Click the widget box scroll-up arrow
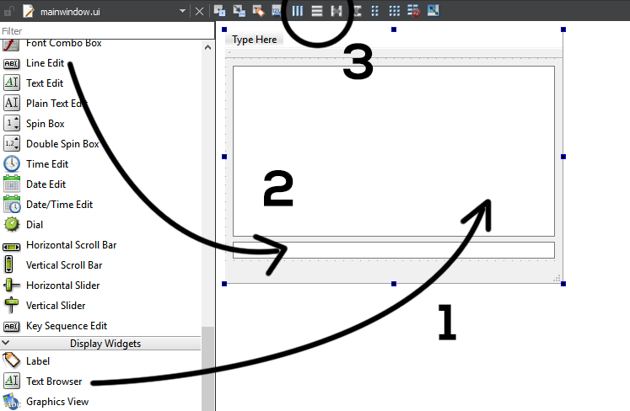The width and height of the screenshot is (630, 411). pos(207,47)
